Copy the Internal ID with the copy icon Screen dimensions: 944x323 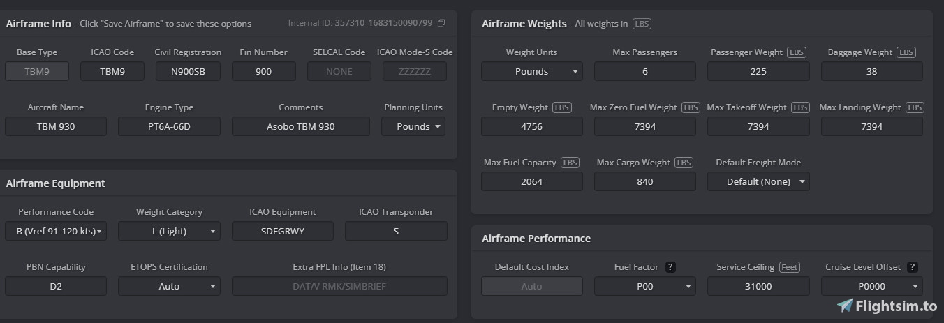441,23
